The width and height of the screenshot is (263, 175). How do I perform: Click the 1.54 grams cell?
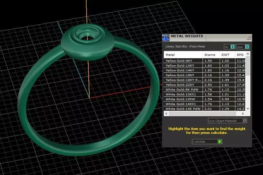(211, 99)
